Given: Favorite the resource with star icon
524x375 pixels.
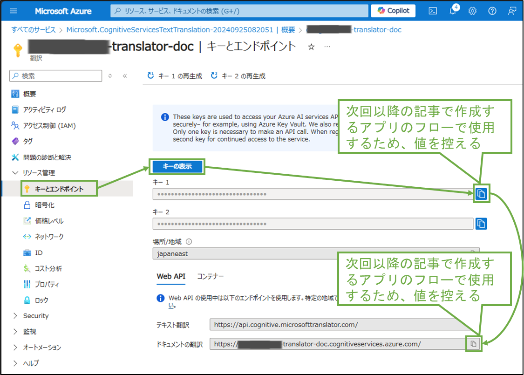Looking at the screenshot, I should click(x=311, y=47).
